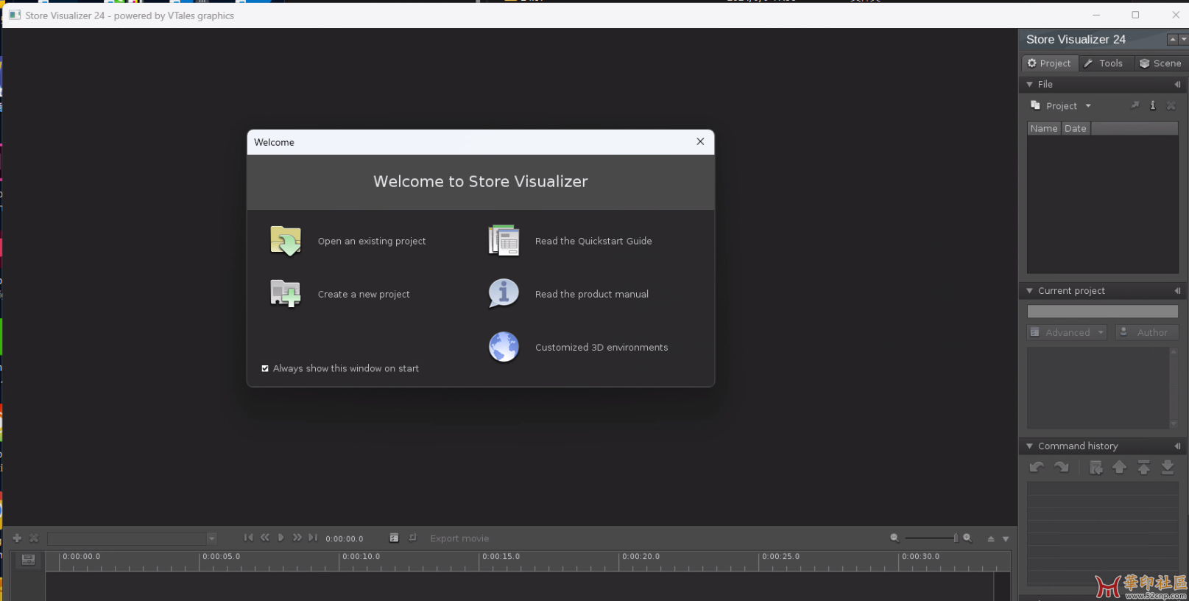The width and height of the screenshot is (1189, 601).
Task: Click the remove animation X icon on timeline bar
Action: (x=34, y=538)
